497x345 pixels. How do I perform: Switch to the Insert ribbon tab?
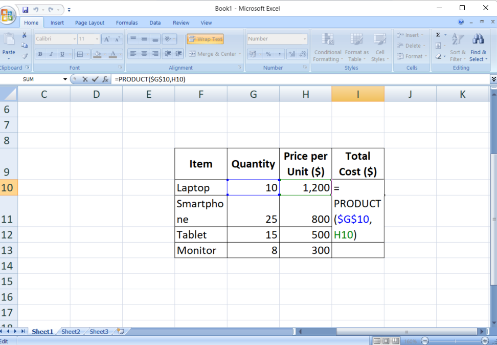tap(57, 23)
